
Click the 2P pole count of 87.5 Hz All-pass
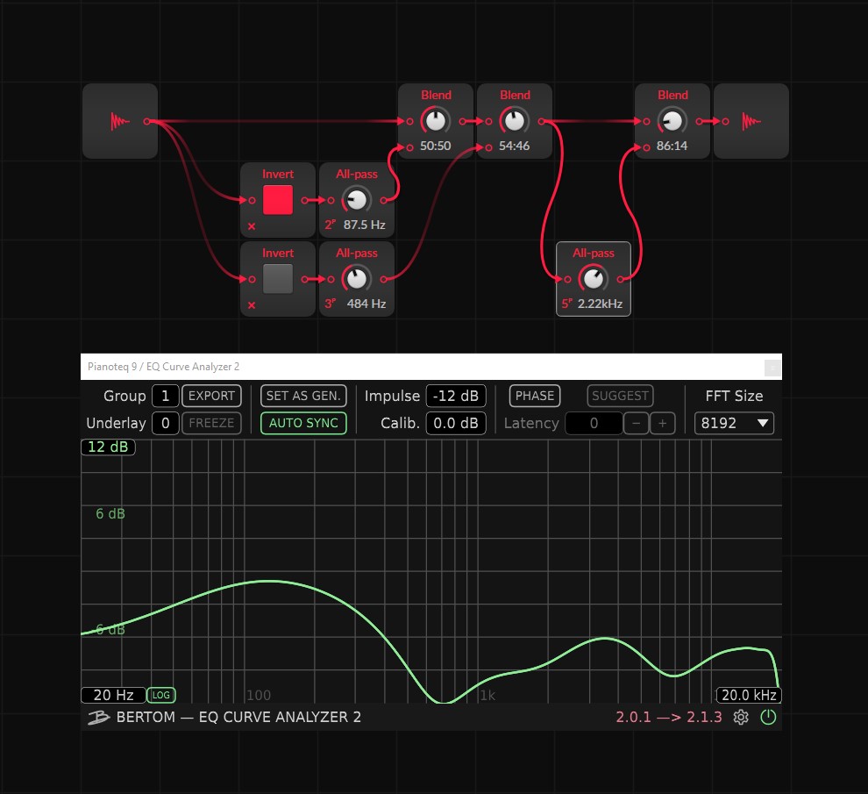(x=330, y=225)
